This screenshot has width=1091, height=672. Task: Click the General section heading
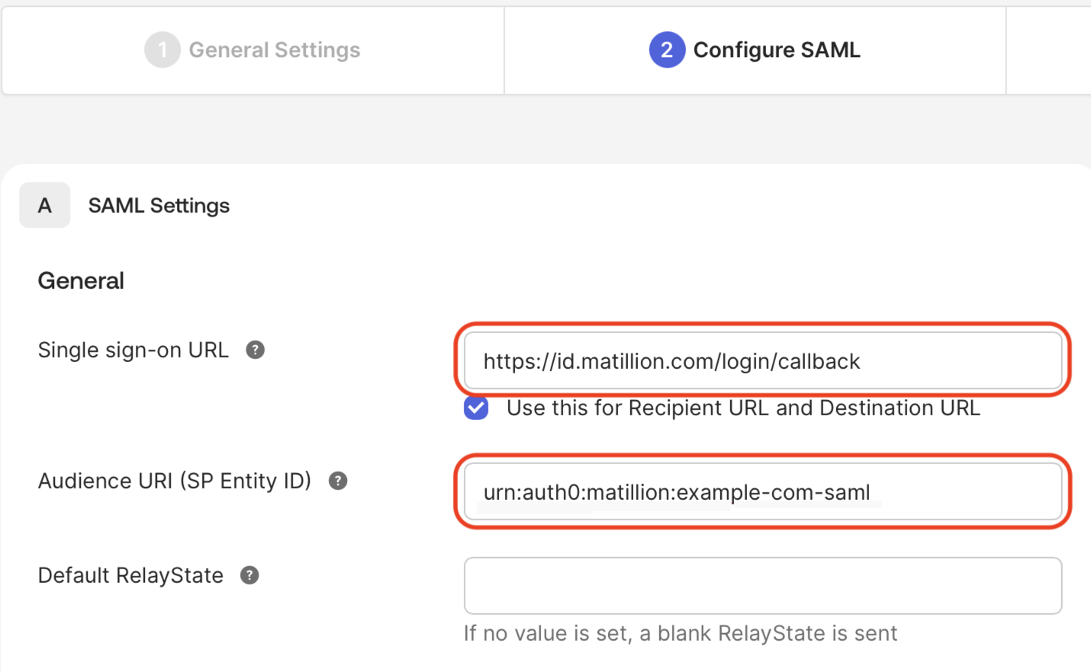pyautogui.click(x=81, y=280)
